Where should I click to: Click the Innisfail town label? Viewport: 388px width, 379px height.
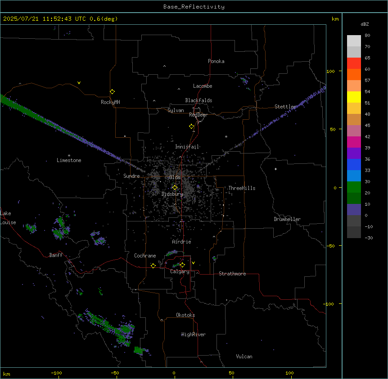tap(187, 147)
